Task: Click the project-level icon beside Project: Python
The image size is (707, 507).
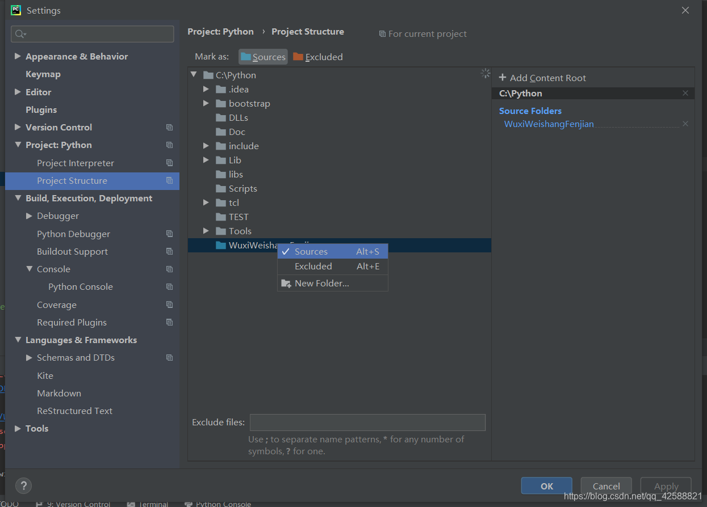Action: 169,145
